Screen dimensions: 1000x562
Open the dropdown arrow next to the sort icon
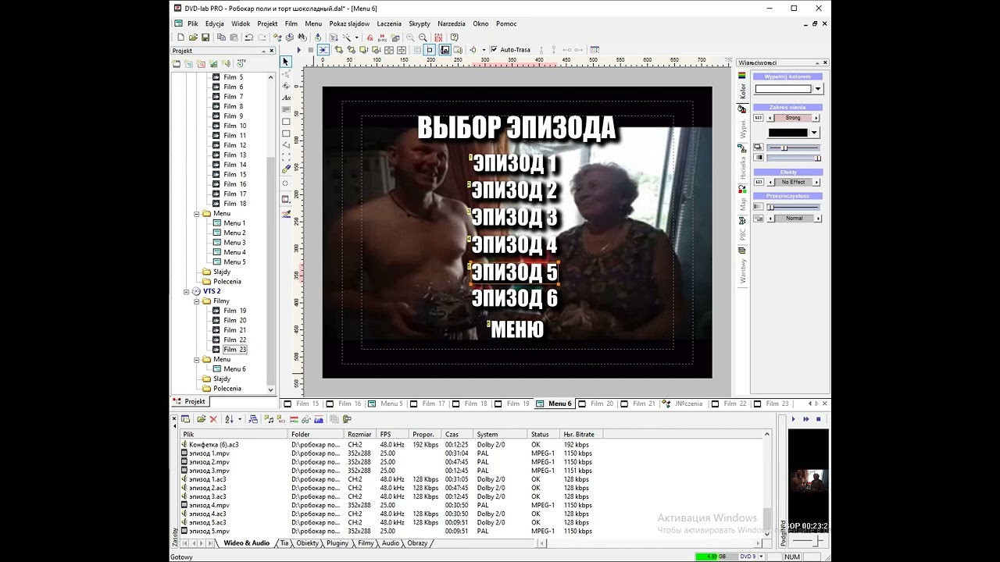240,419
